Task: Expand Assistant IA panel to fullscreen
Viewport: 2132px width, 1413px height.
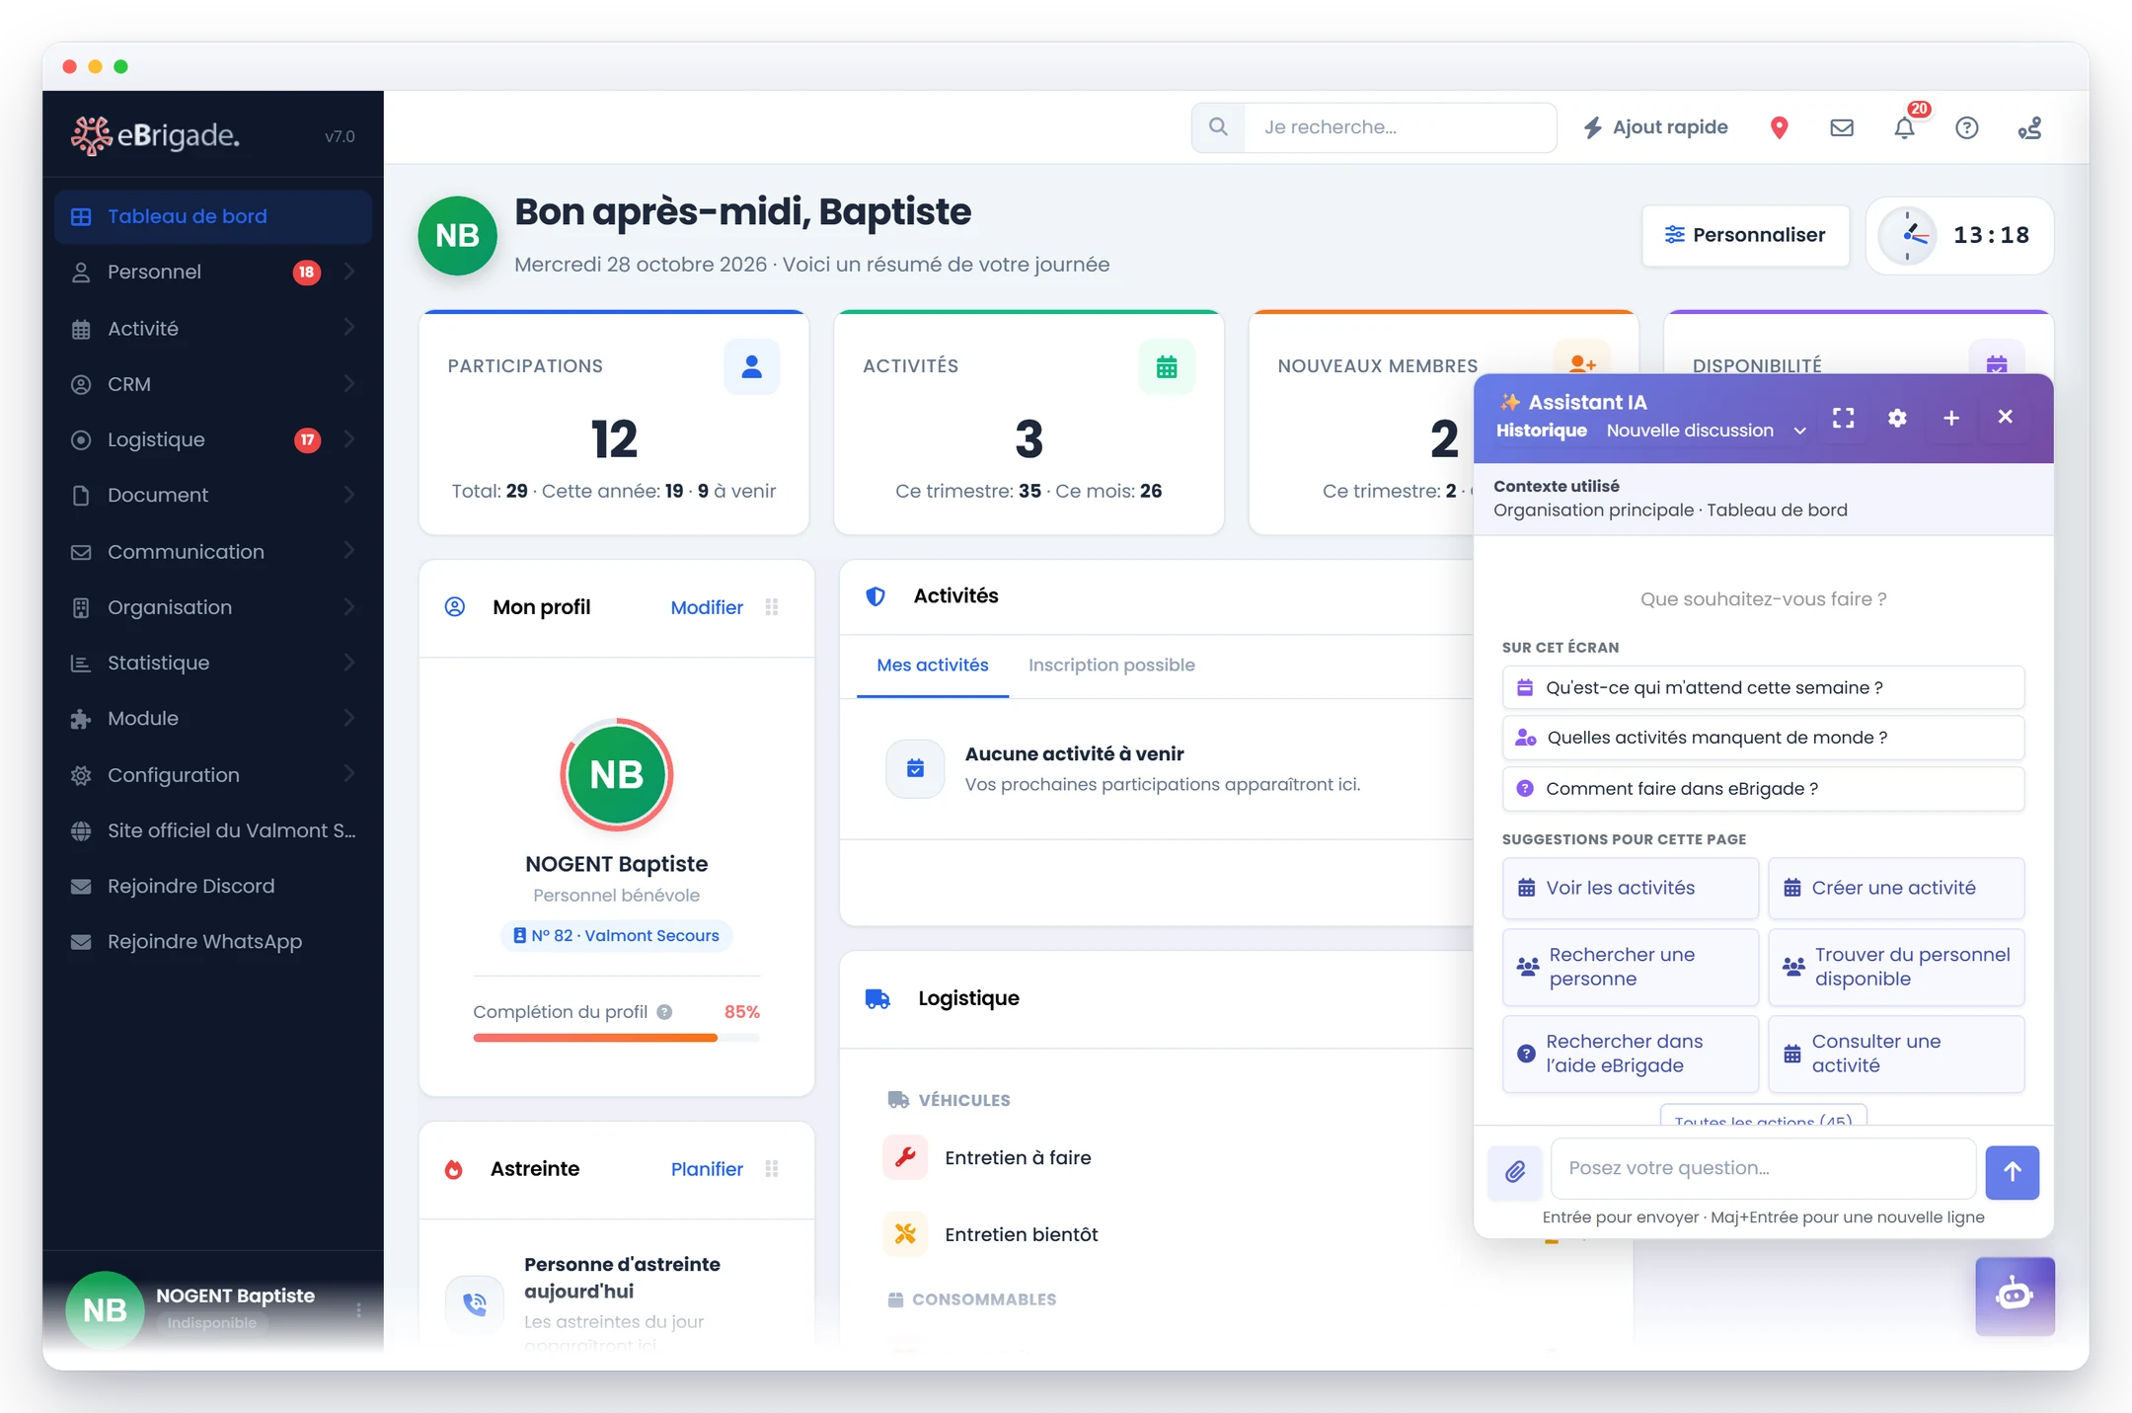Action: pos(1843,418)
